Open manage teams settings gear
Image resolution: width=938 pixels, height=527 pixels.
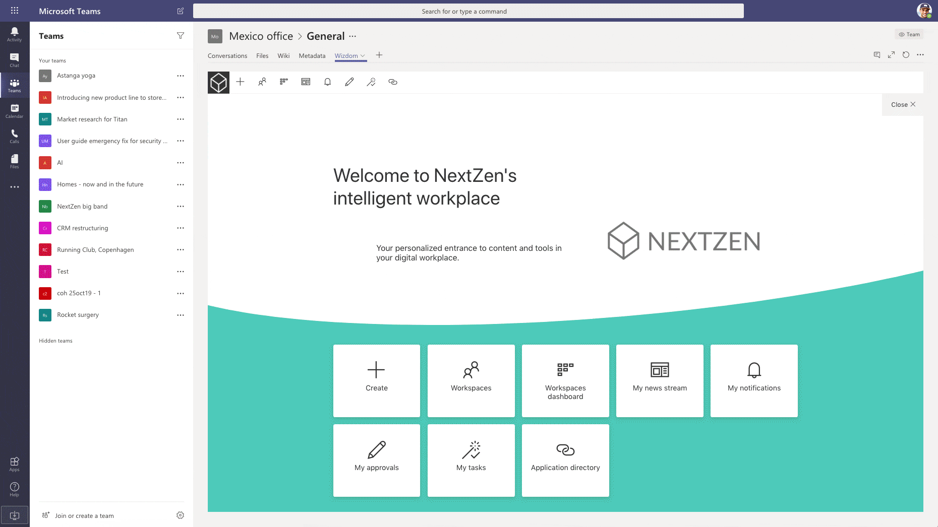tap(181, 515)
